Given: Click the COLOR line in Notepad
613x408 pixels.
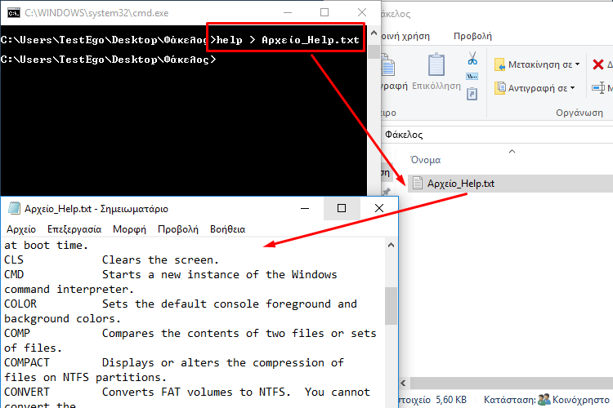Looking at the screenshot, I should coord(181,304).
